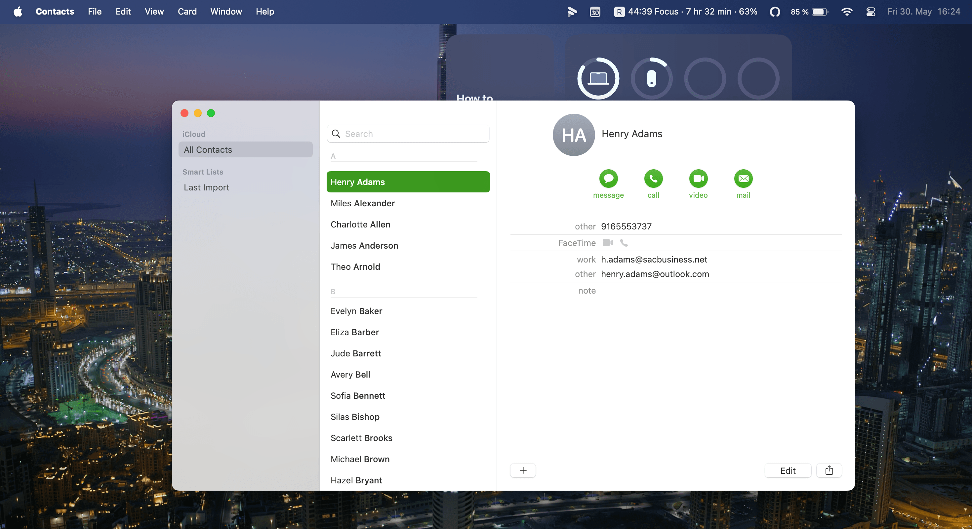This screenshot has width=972, height=529.
Task: Click the HA contact avatar
Action: (574, 135)
